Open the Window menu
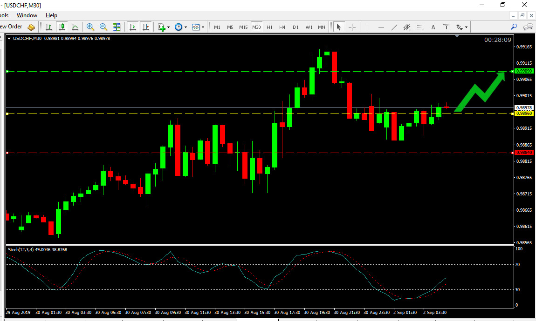This screenshot has width=536, height=321. [27, 15]
